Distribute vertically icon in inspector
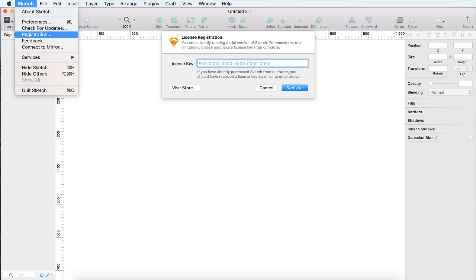Image resolution: width=476 pixels, height=280 pixels. coord(418,35)
